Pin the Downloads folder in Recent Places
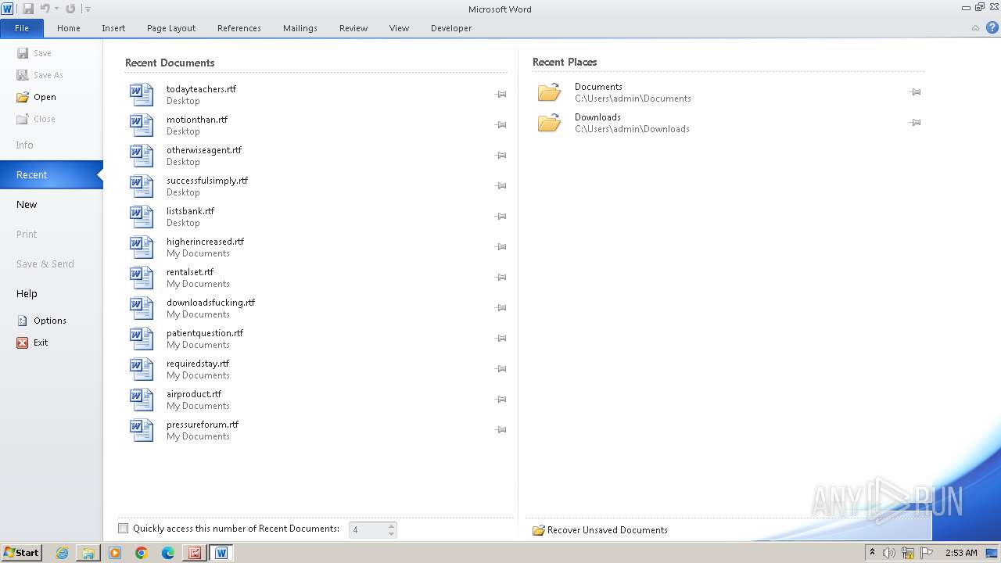The image size is (1001, 563). click(915, 123)
